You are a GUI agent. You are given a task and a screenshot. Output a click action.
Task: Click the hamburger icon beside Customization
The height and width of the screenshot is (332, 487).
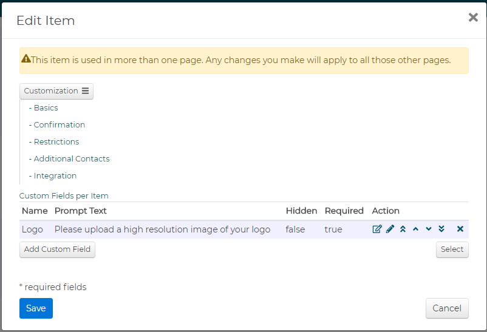click(86, 90)
